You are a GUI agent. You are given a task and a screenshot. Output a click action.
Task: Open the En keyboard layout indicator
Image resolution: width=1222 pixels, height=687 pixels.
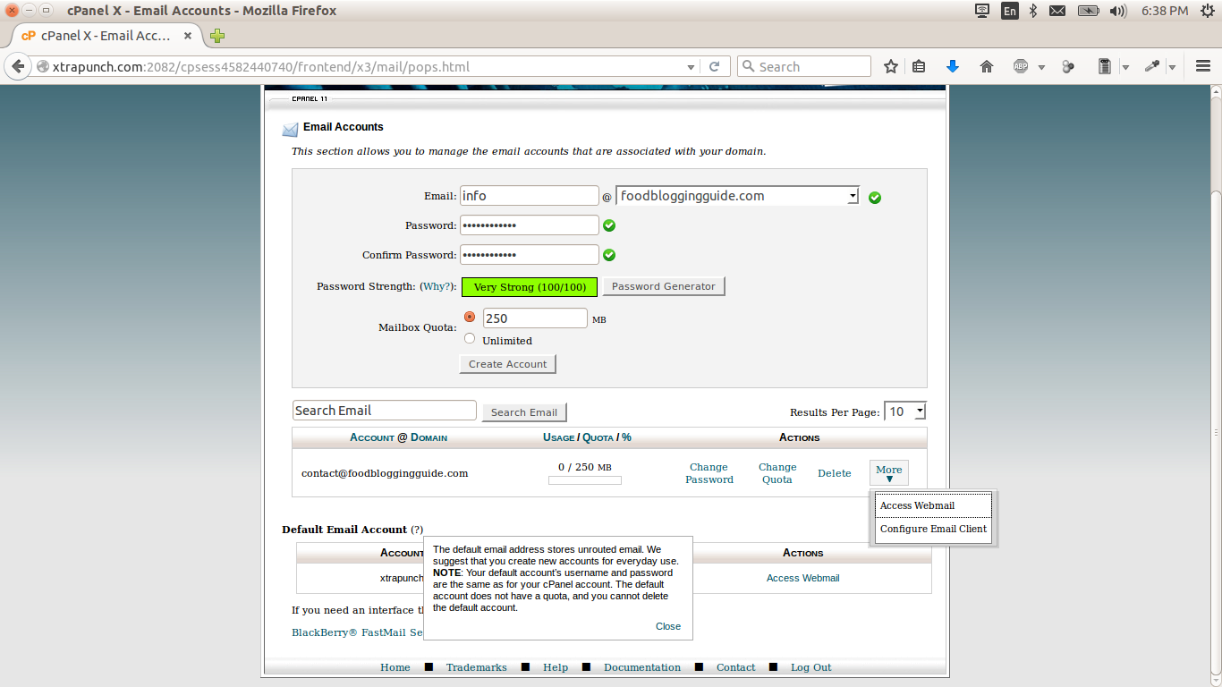(1009, 11)
